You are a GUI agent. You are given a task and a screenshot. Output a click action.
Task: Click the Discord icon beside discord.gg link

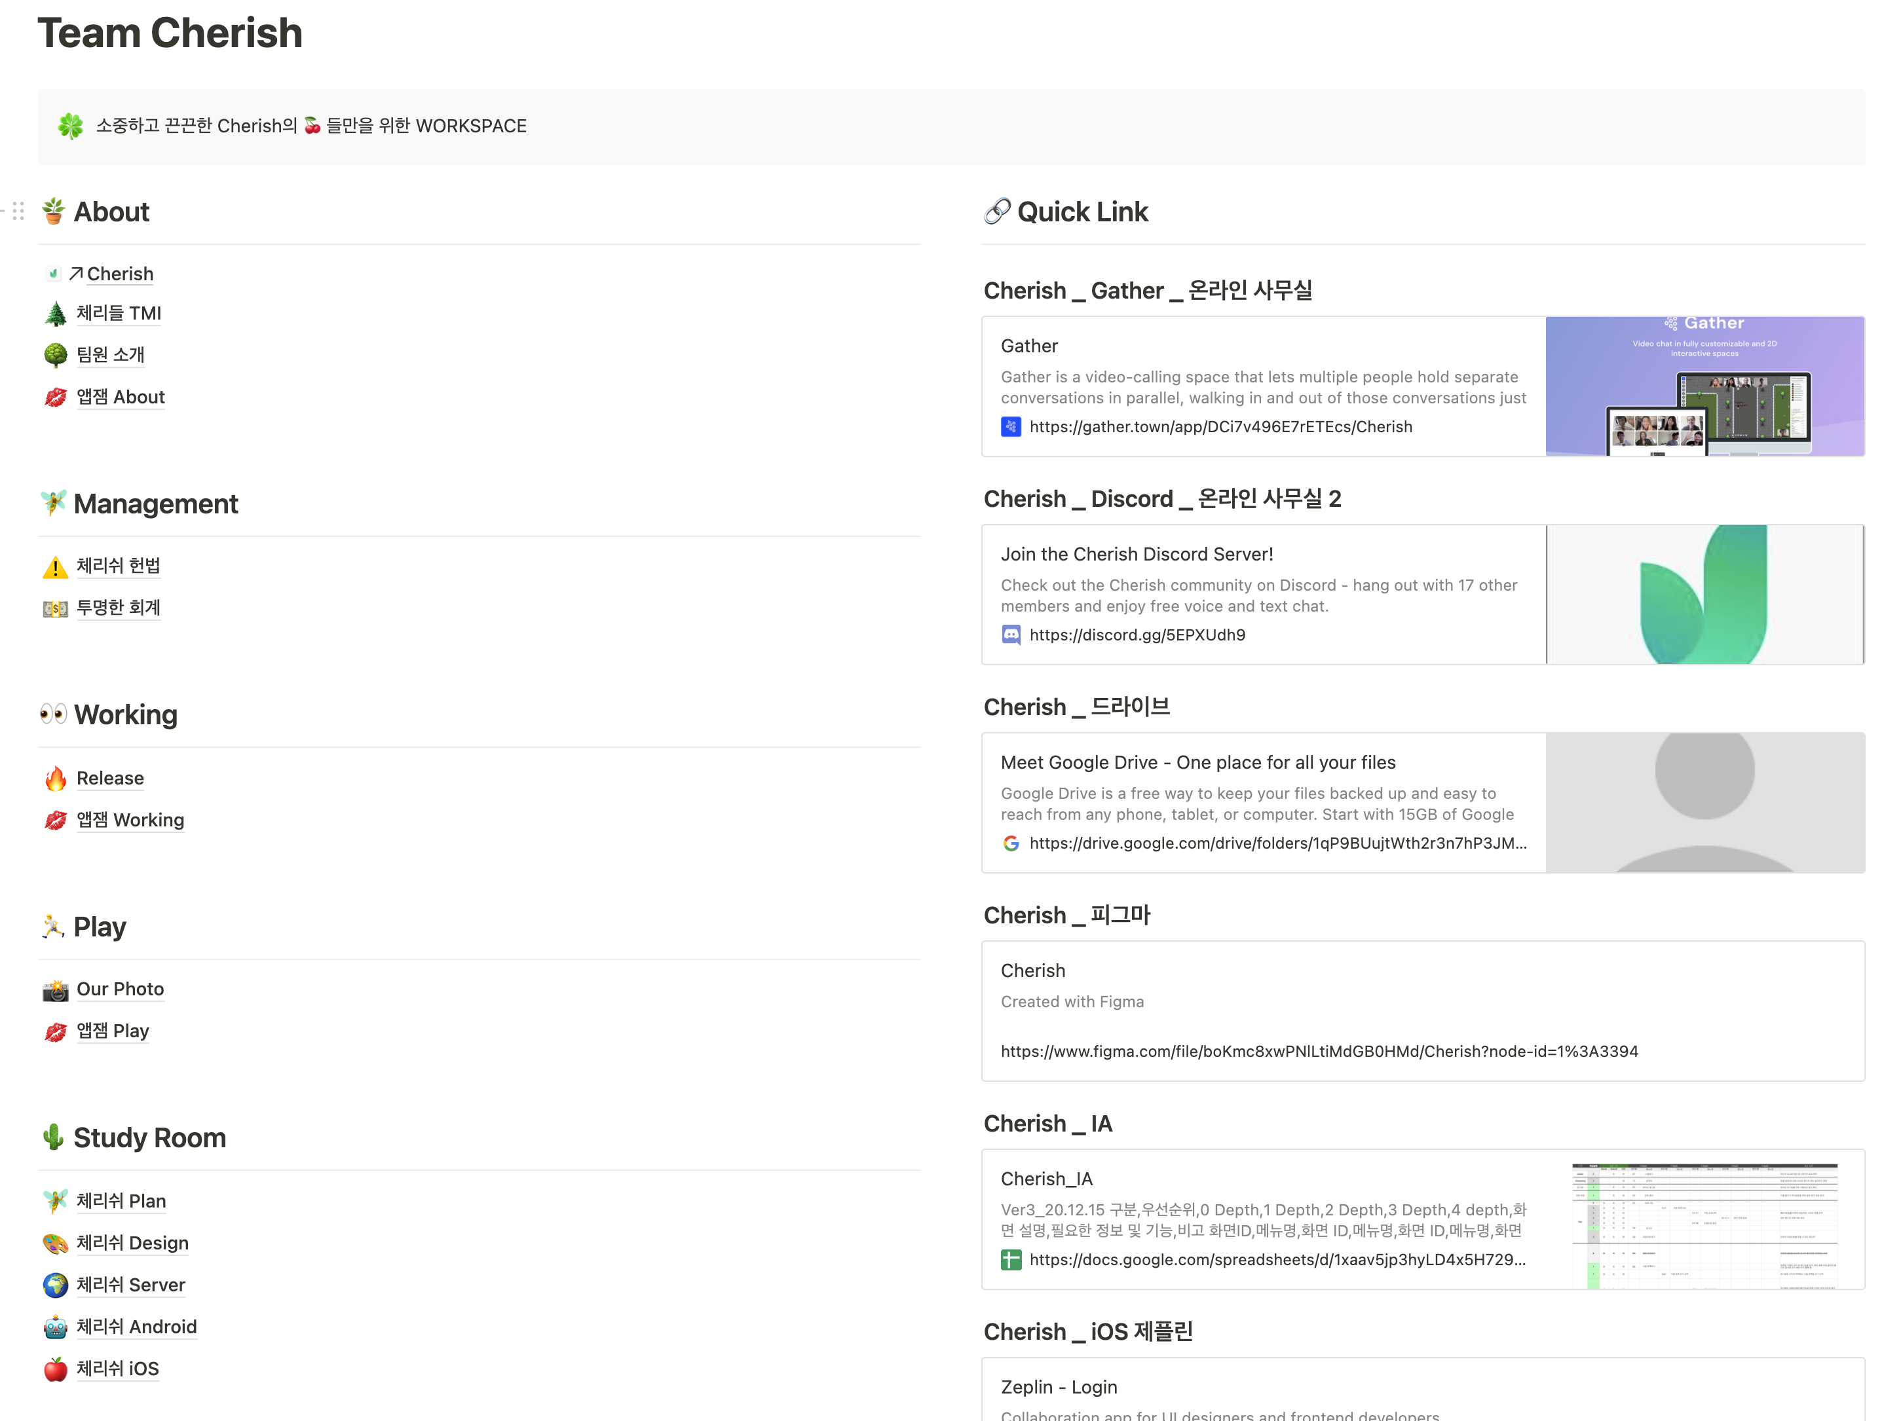(x=1011, y=635)
